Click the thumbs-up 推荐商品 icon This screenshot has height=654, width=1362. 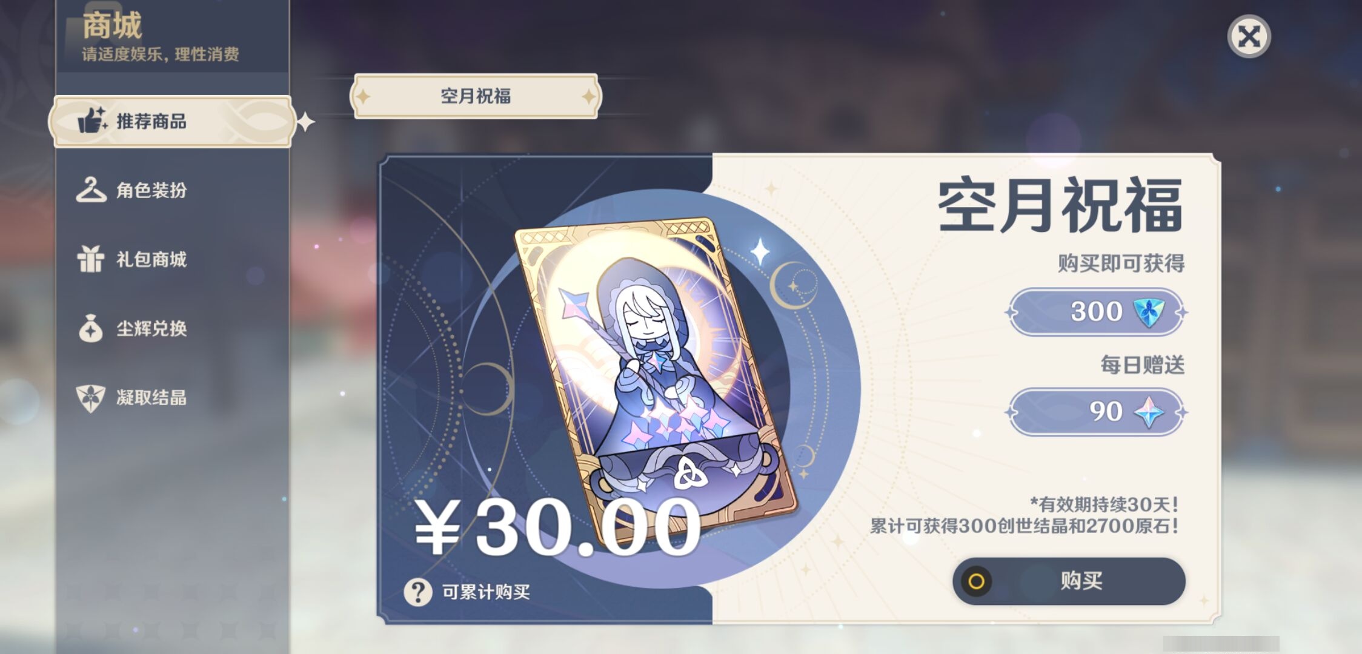coord(92,120)
